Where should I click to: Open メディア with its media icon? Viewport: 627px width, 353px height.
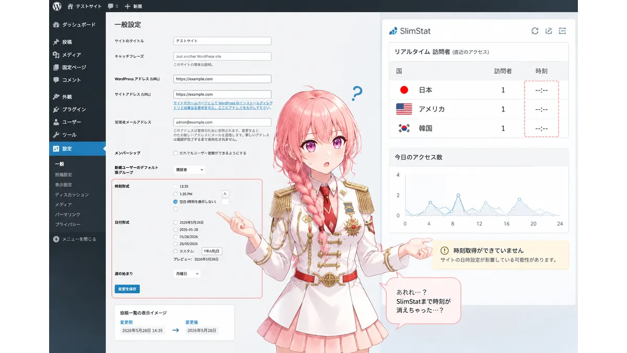56,54
